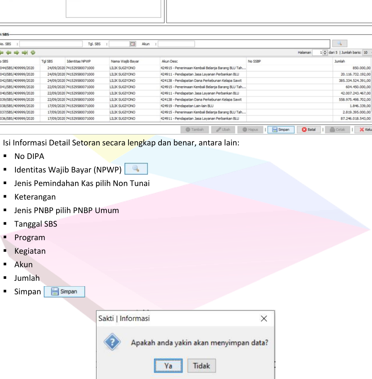Go to next page with right arrow
This screenshot has width=372, height=379.
[17, 53]
